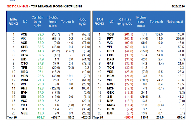Select the VCB ticker cell

click(x=24, y=35)
